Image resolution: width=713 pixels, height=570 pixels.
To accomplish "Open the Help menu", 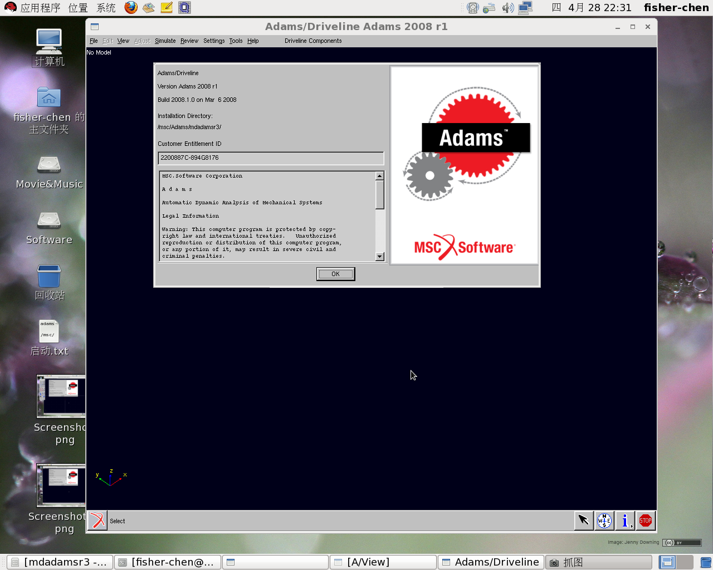I will click(x=253, y=41).
